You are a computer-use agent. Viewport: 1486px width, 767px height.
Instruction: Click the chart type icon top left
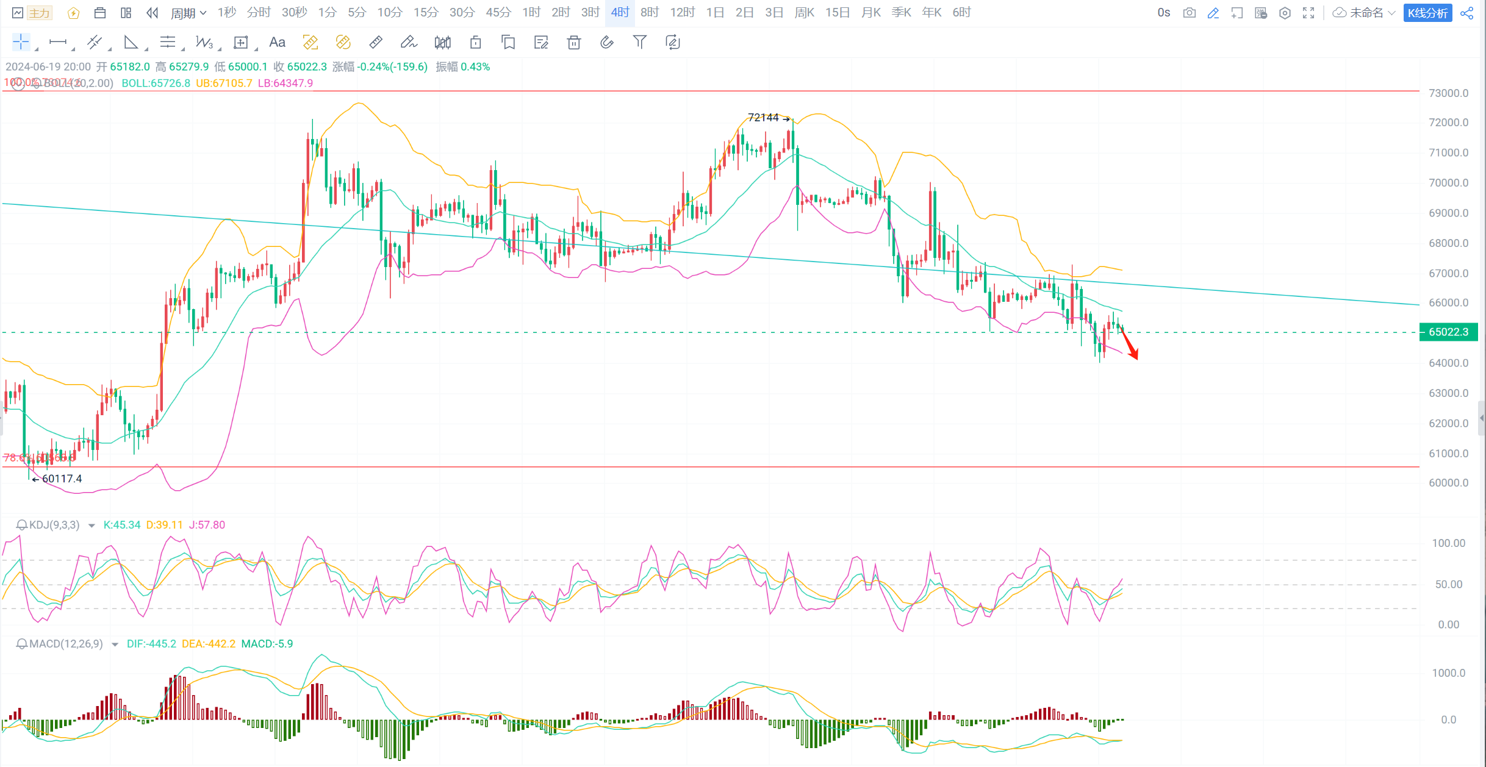[18, 13]
